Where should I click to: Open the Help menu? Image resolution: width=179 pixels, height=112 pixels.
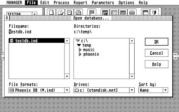pos(143,3)
